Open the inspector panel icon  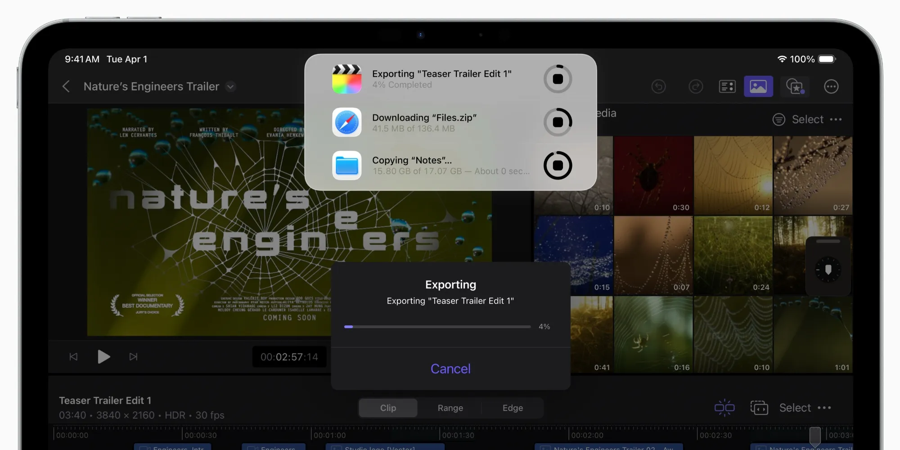coord(727,86)
